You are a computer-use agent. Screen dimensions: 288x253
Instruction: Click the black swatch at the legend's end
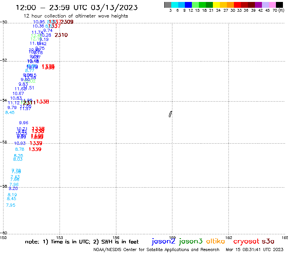tap(279, 5)
